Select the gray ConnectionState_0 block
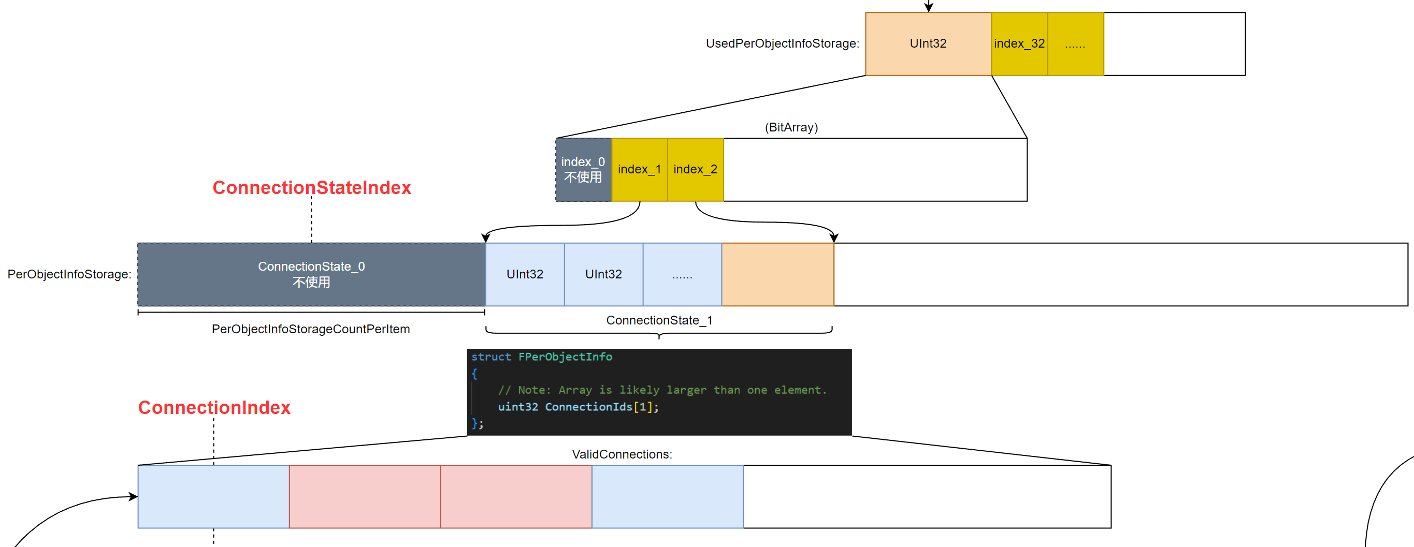 (x=311, y=274)
